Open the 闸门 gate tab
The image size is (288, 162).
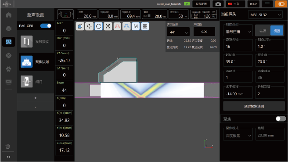pyautogui.click(x=36, y=82)
